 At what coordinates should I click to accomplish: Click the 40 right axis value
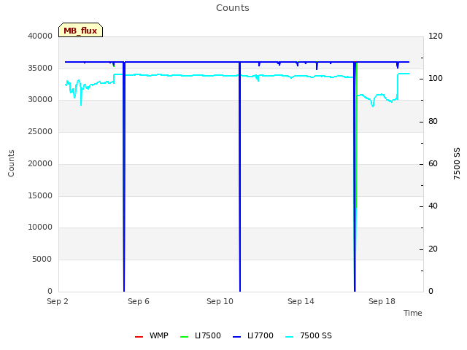433,206
